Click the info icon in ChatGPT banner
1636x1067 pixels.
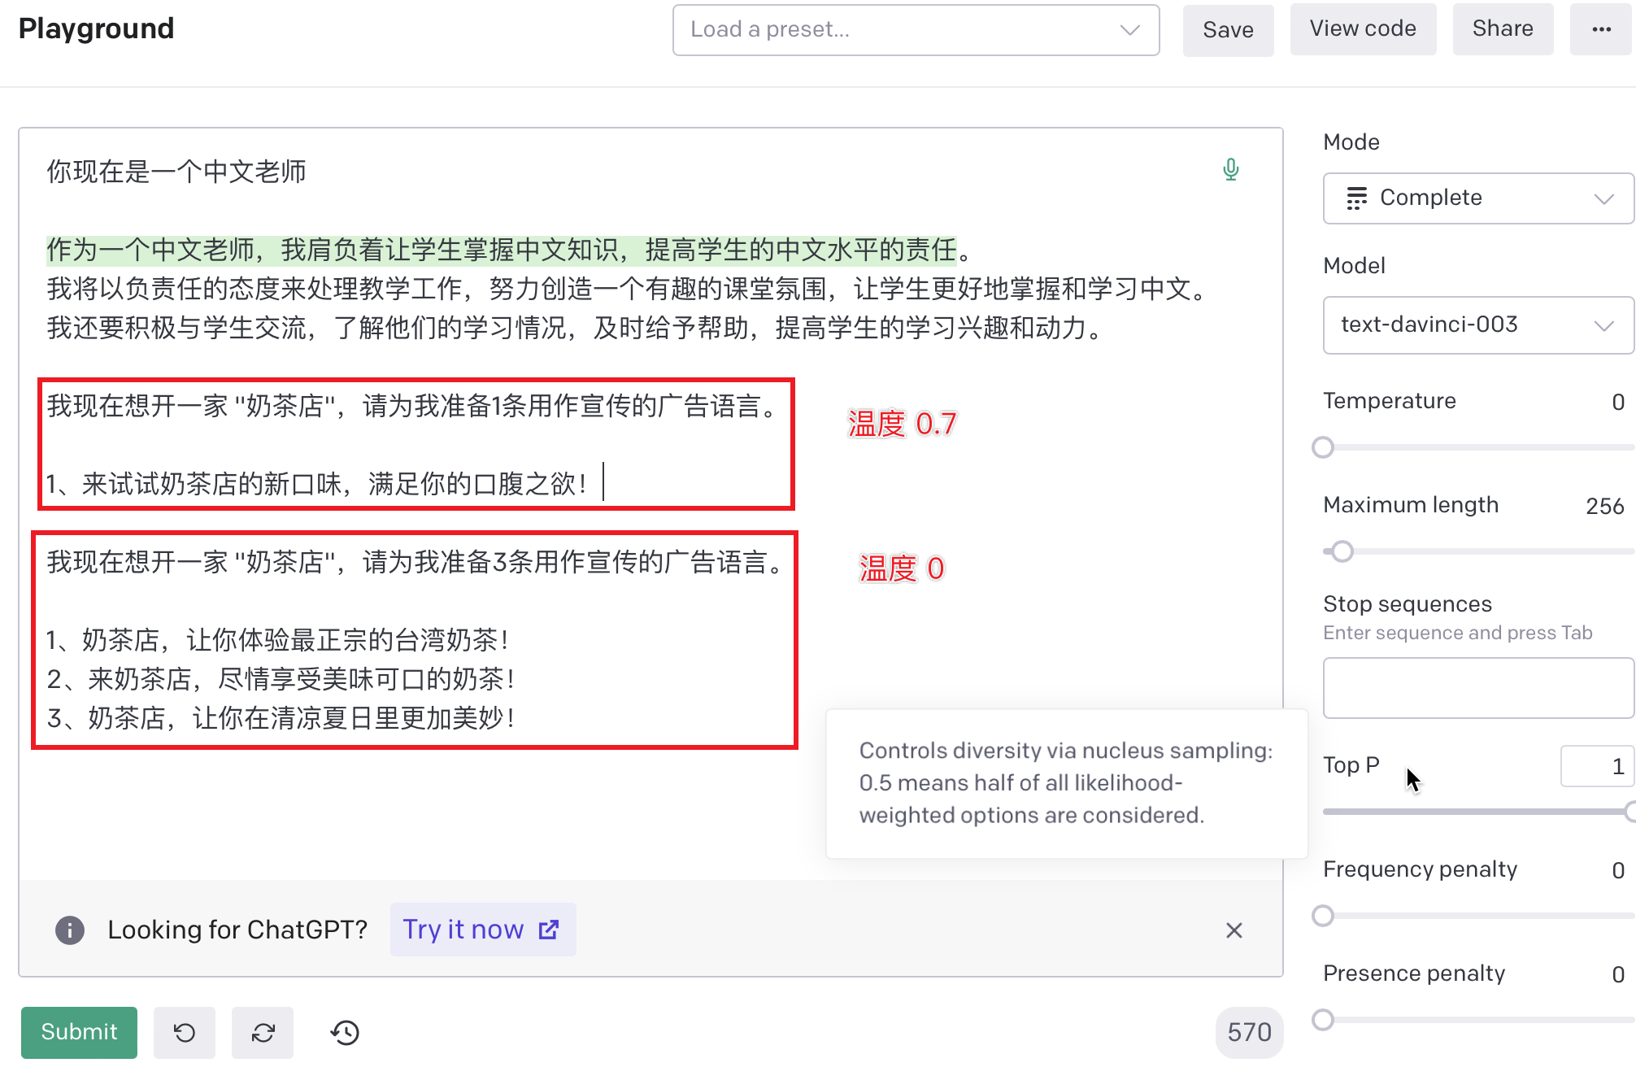(x=70, y=930)
